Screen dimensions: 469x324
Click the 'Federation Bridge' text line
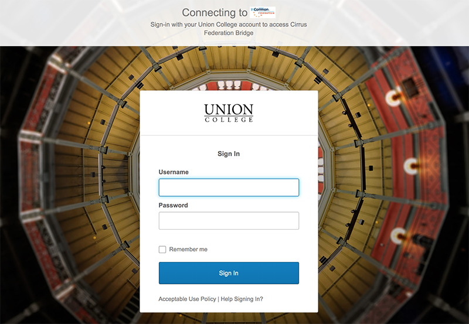click(229, 33)
